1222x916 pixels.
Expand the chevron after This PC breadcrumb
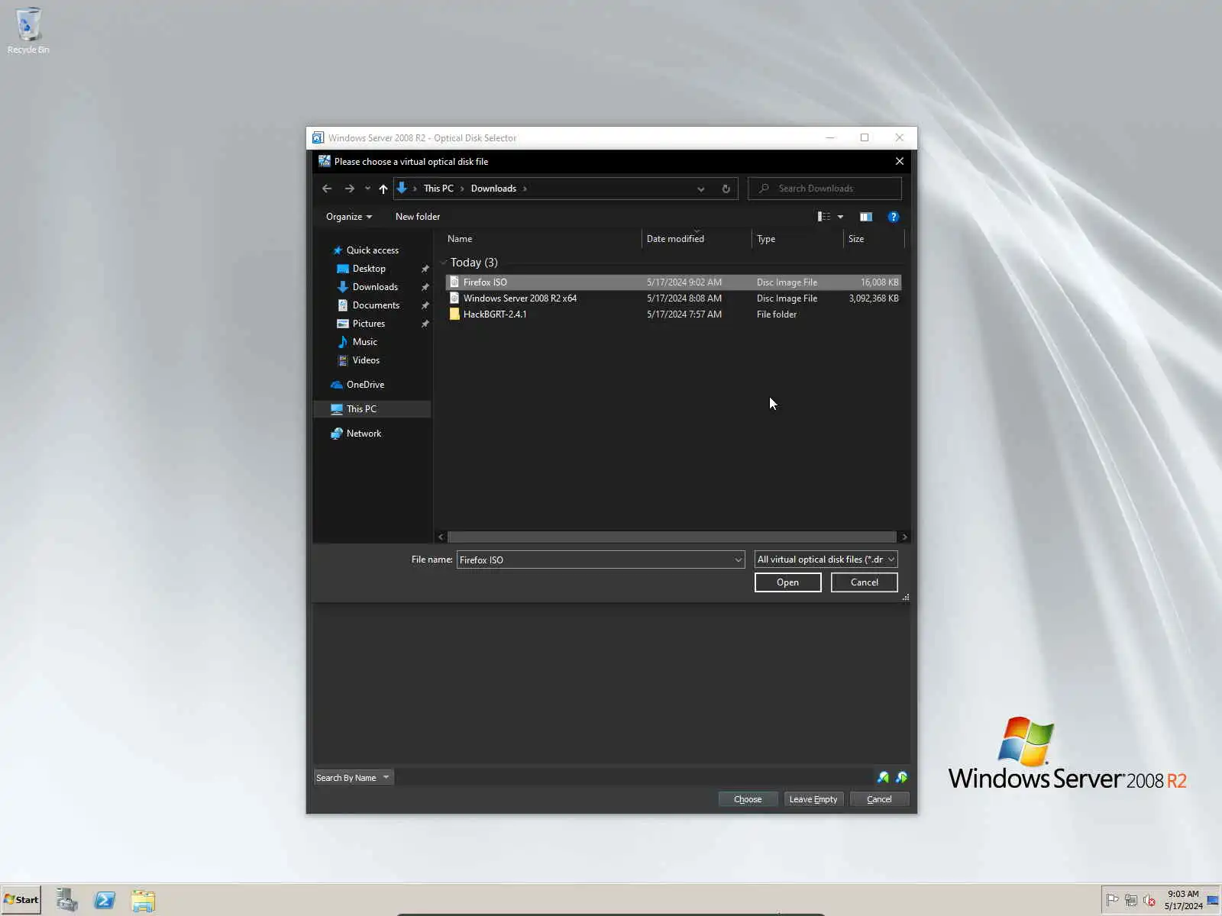point(462,189)
